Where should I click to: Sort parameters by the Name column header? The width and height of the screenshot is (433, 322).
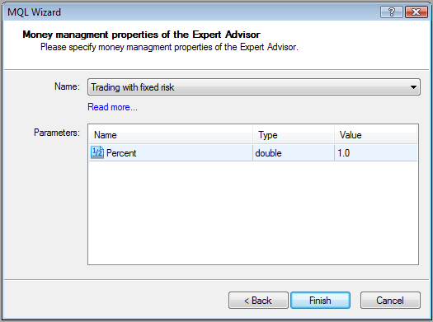(171, 135)
